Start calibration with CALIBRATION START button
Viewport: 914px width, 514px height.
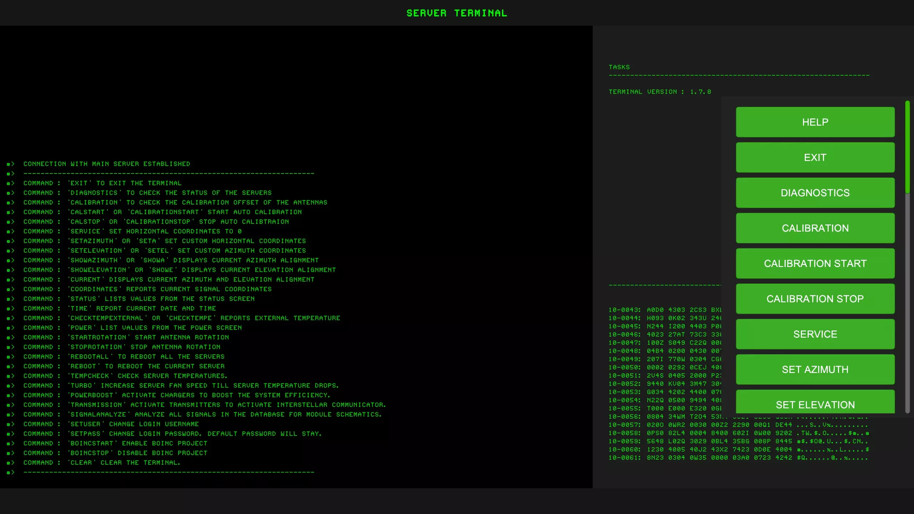coord(815,263)
